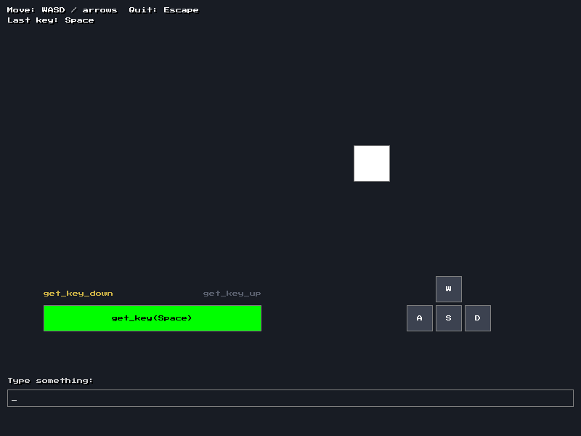Click the D key indicator
The image size is (581, 436).
[478, 318]
